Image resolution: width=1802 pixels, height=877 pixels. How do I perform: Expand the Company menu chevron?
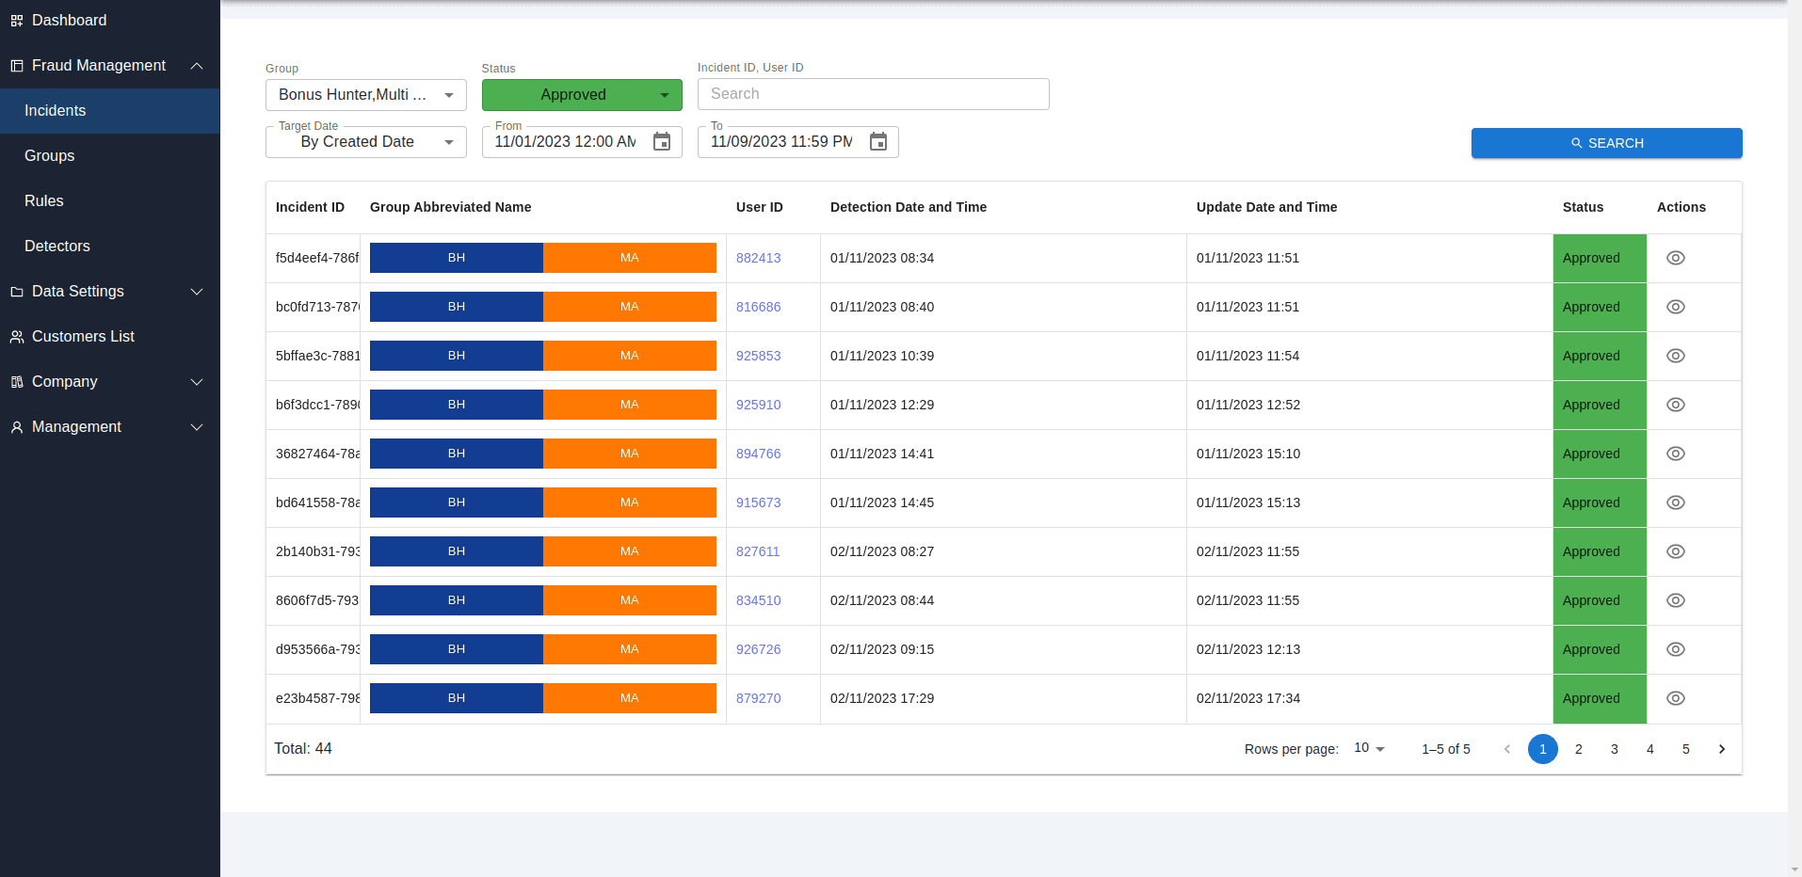(197, 382)
